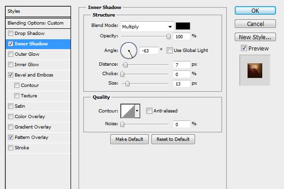Image resolution: width=284 pixels, height=189 pixels.
Task: Click the Size value field
Action: point(182,84)
